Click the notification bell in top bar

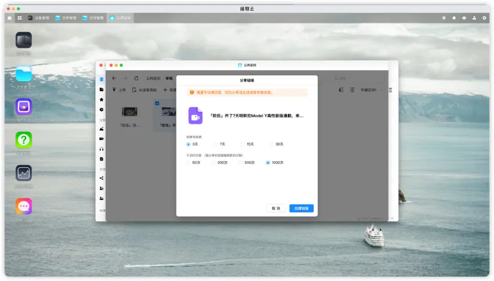pyautogui.click(x=454, y=18)
